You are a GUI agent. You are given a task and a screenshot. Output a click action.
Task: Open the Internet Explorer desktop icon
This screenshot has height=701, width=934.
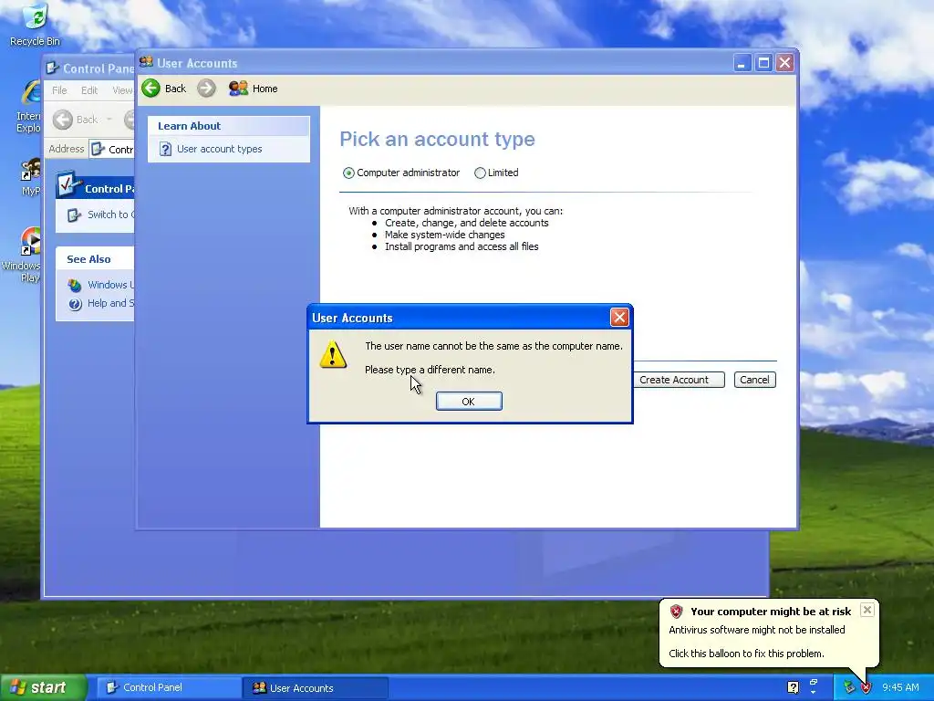point(28,108)
